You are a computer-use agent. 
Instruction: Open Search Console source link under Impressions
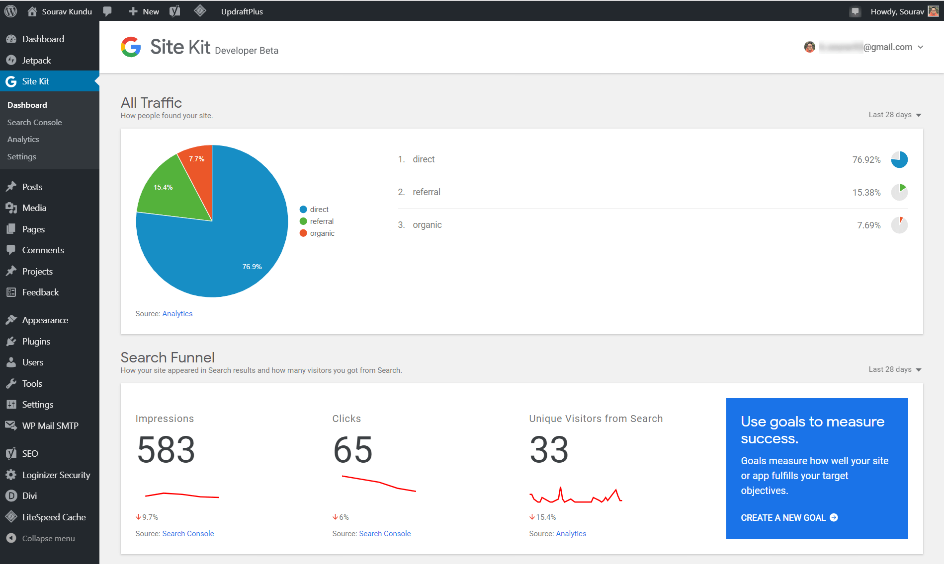pyautogui.click(x=188, y=534)
